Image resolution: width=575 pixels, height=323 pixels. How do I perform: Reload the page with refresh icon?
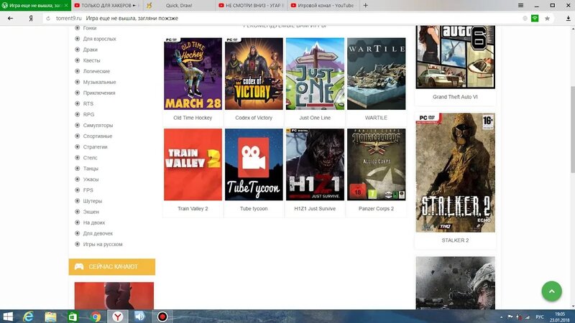click(48, 19)
